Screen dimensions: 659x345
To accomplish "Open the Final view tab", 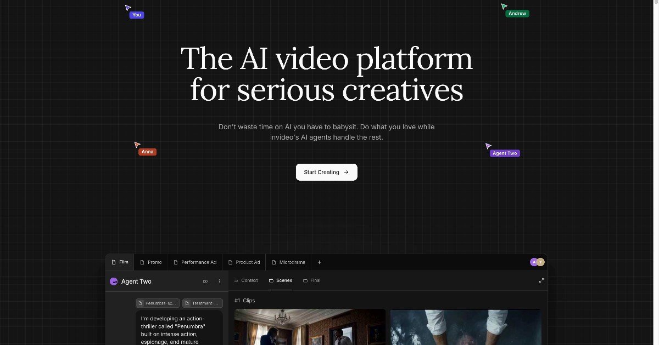I will (312, 280).
